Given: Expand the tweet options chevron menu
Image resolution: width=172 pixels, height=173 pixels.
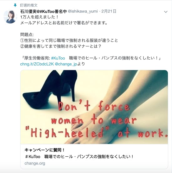Looking at the screenshot, I should point(166,12).
